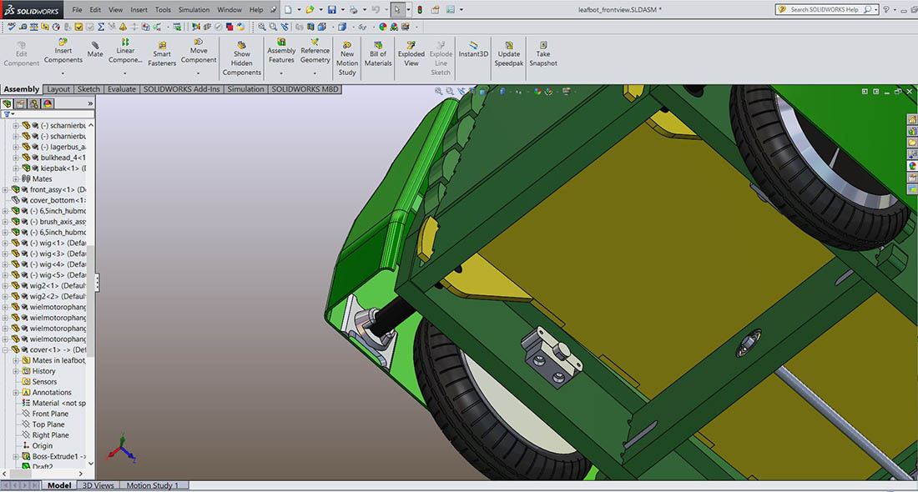Open the Window menu
Image resolution: width=918 pixels, height=492 pixels.
(229, 10)
